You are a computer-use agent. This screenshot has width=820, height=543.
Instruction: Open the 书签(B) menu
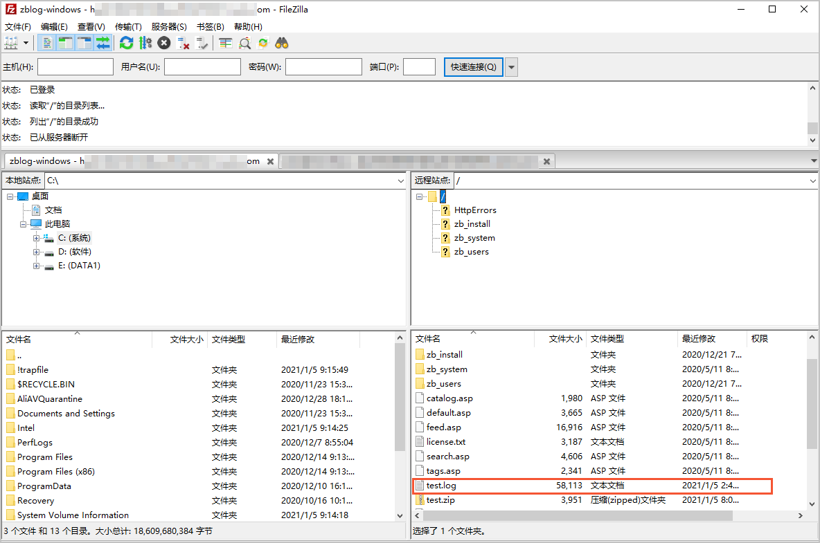point(211,26)
